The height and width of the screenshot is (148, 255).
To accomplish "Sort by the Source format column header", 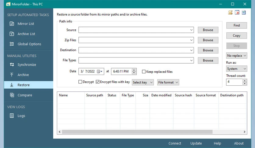I will tap(206, 95).
